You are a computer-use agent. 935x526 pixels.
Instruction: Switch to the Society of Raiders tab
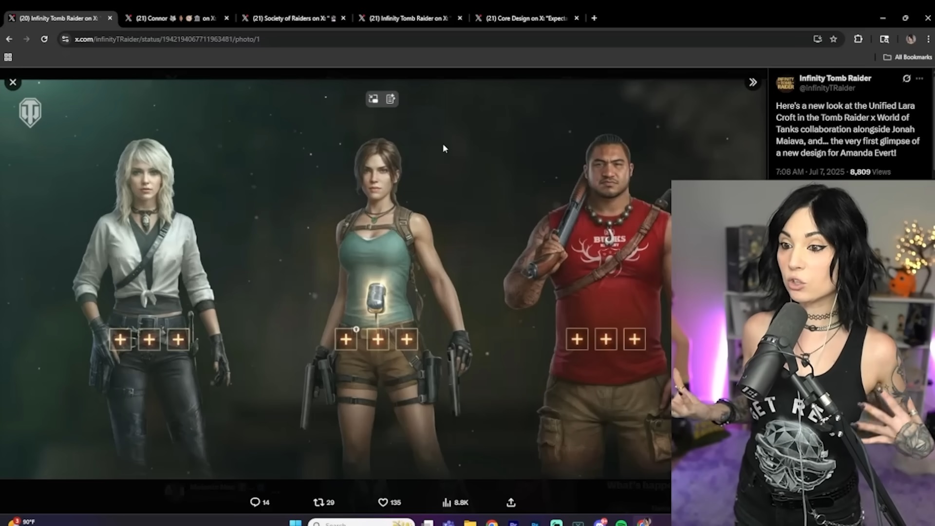click(x=292, y=18)
